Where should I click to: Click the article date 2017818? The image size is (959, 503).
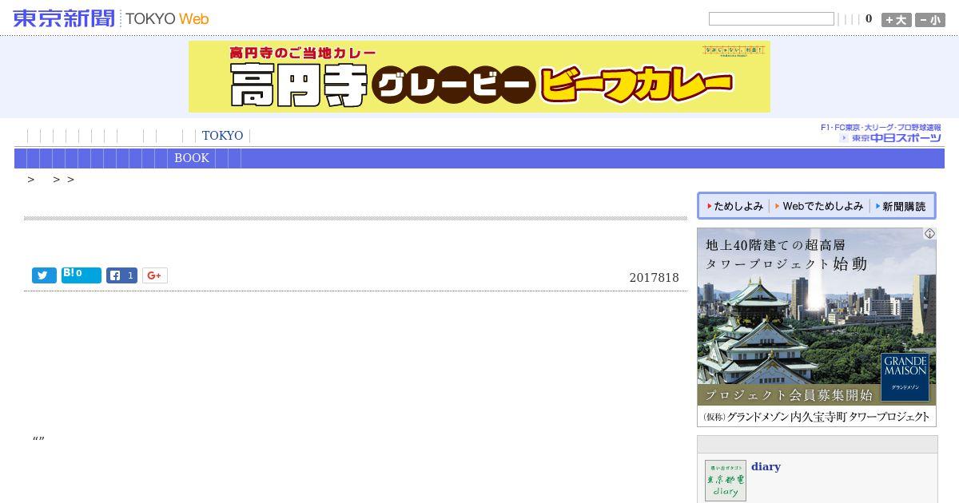[x=654, y=278]
